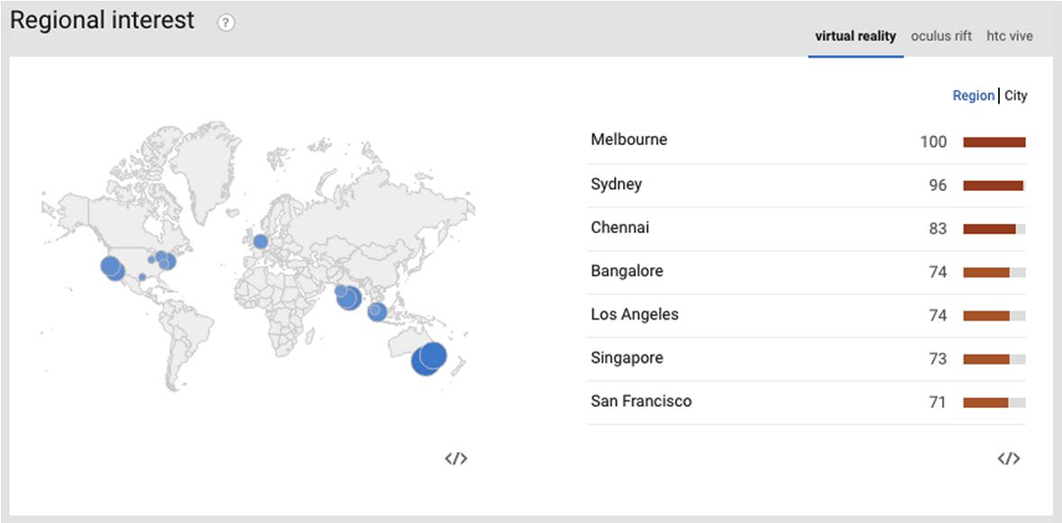Screen dimensions: 1062x523
Task: Switch to the oculus rift tab
Action: [x=941, y=37]
